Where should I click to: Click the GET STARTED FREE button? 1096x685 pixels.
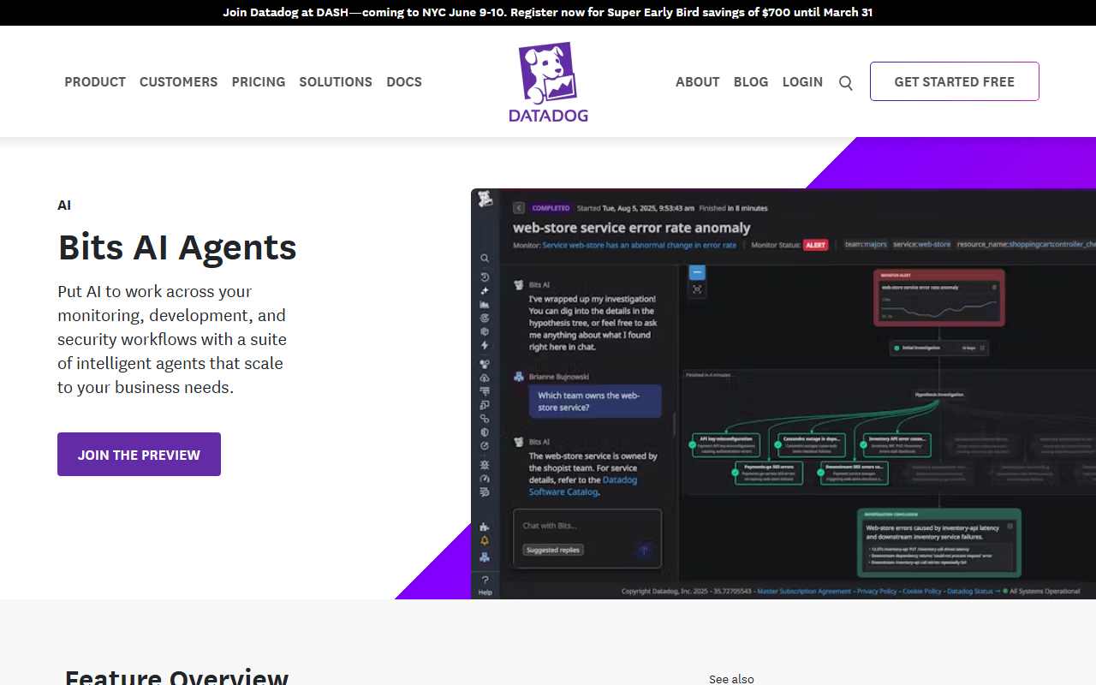point(955,81)
